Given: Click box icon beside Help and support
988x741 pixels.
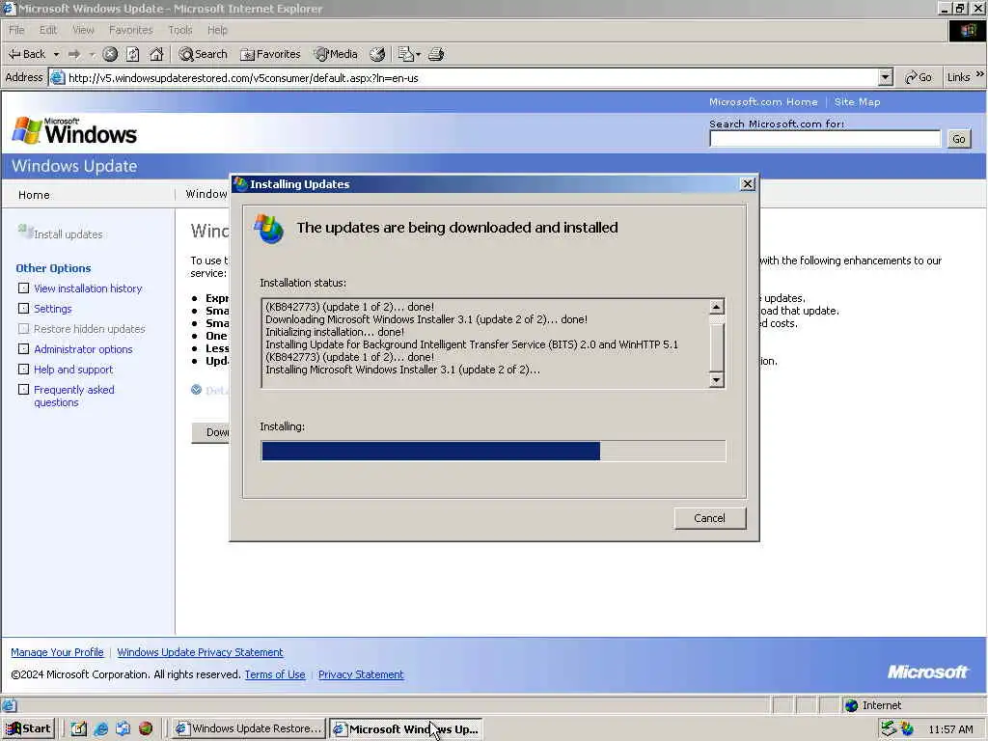Looking at the screenshot, I should click(23, 369).
